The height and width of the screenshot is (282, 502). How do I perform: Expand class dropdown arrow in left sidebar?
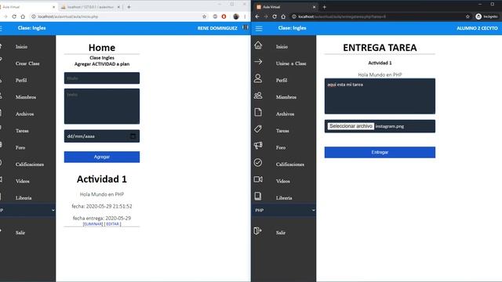pos(53,211)
